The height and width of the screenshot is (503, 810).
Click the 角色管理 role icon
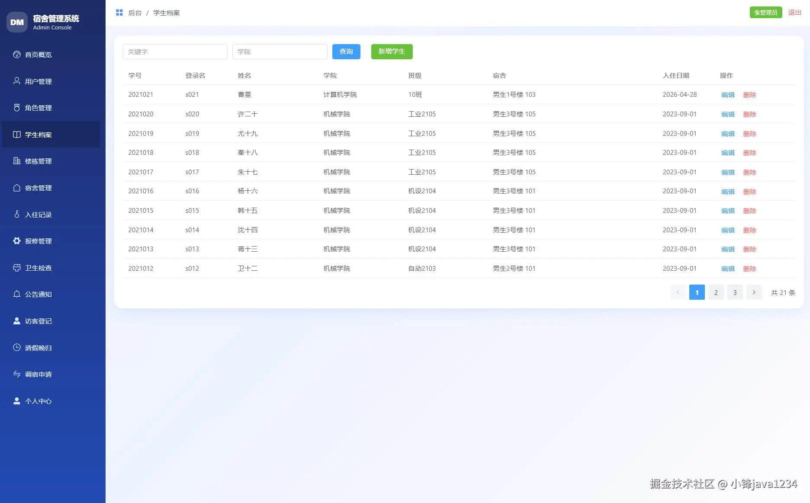(x=17, y=108)
